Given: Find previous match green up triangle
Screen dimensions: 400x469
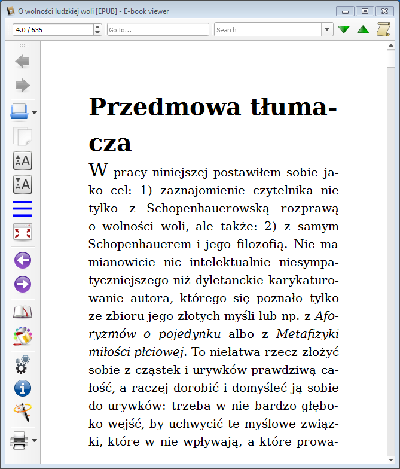Looking at the screenshot, I should click(x=363, y=29).
